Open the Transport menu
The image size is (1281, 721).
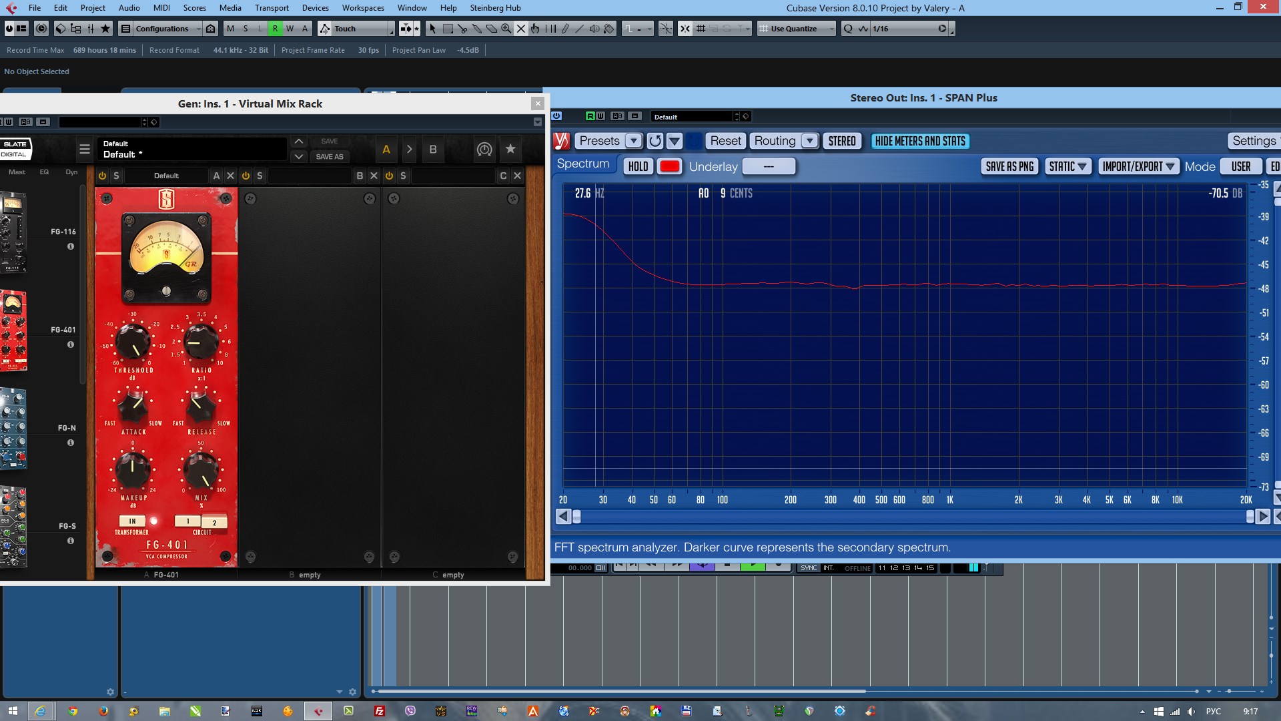pos(272,8)
